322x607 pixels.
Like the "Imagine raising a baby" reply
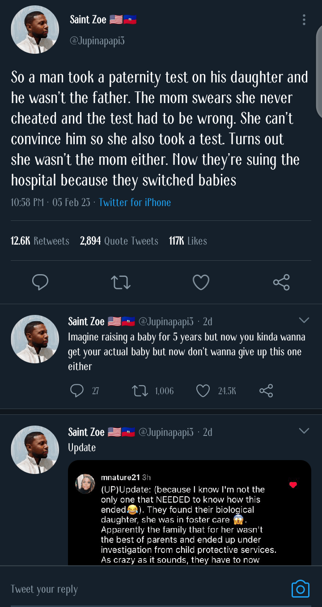203,391
